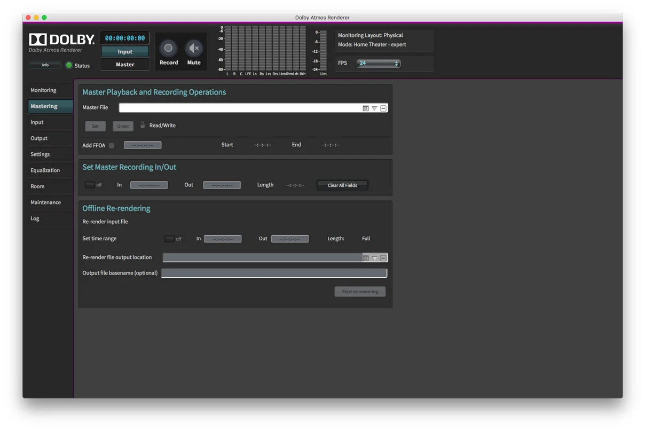Click the Record button icon
This screenshot has height=430, width=645.
tap(168, 48)
